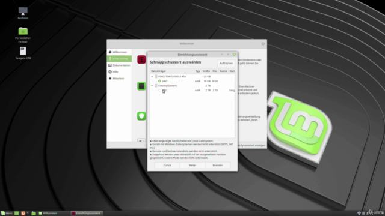The height and width of the screenshot is (216, 385).
Task: Open the terminal launcher in the taskbar
Action: (28, 214)
